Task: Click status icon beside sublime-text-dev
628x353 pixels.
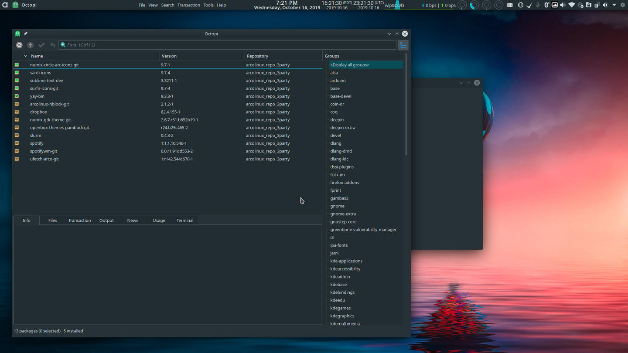Action: point(17,80)
